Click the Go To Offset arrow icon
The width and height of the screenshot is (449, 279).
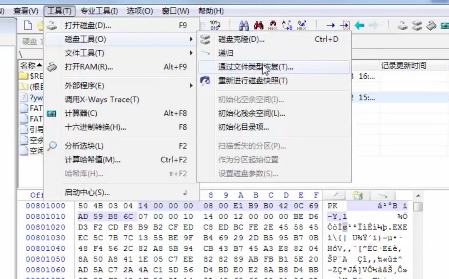coord(330,26)
